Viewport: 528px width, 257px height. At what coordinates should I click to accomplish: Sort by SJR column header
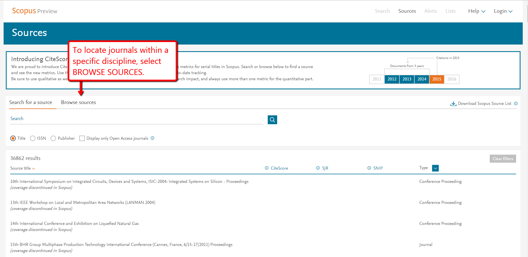point(325,168)
